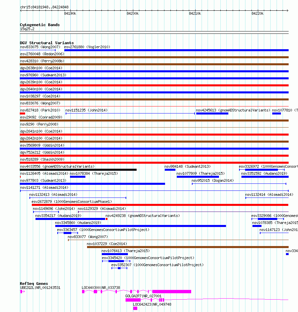The width and height of the screenshot is (298, 312).
Task: Click nsv833076 (Wong2007) label
Action: pos(40,103)
